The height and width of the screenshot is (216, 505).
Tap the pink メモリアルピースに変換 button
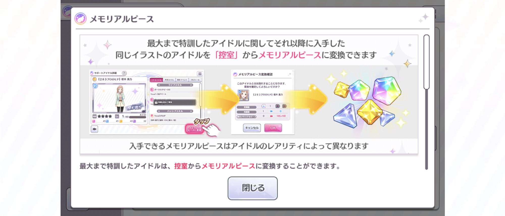[194, 129]
